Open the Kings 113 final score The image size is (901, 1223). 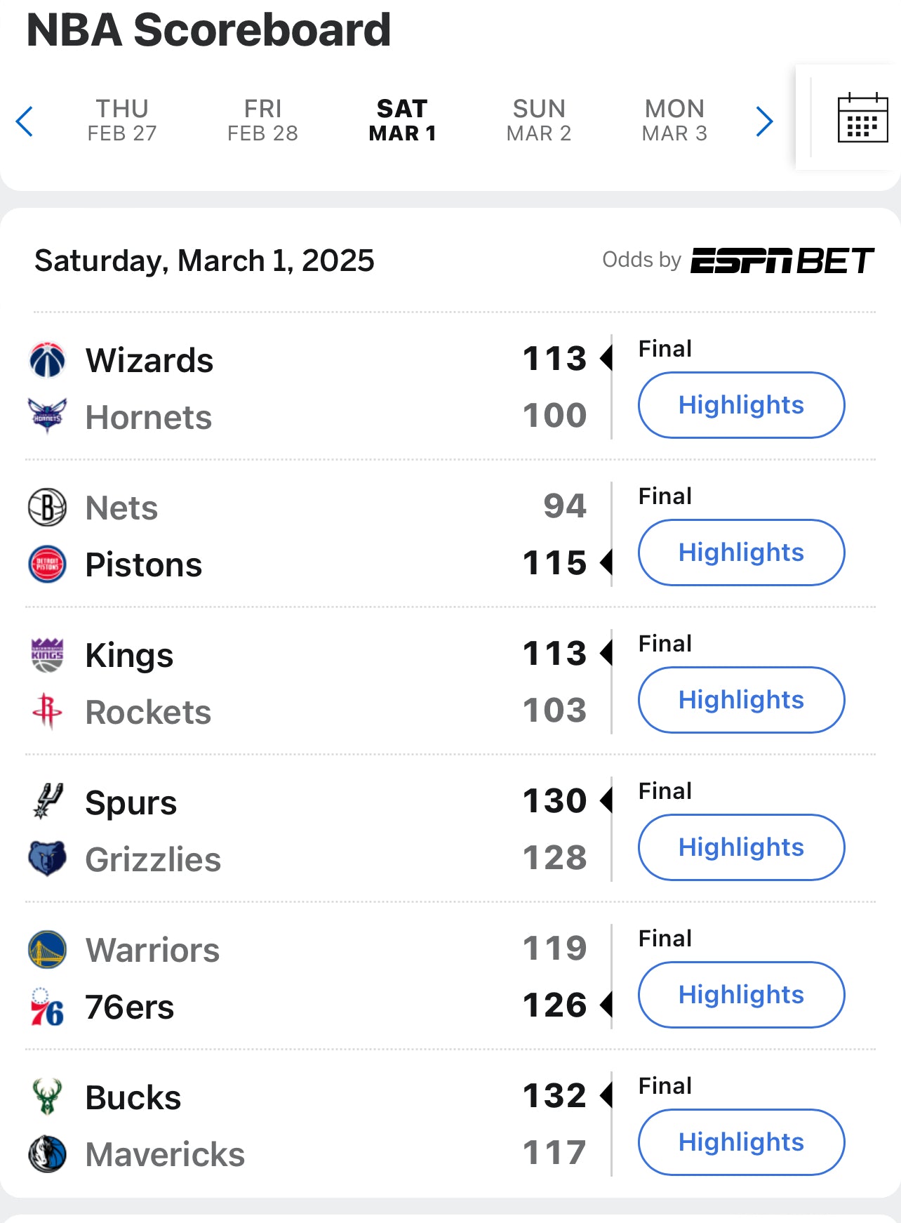tap(554, 653)
